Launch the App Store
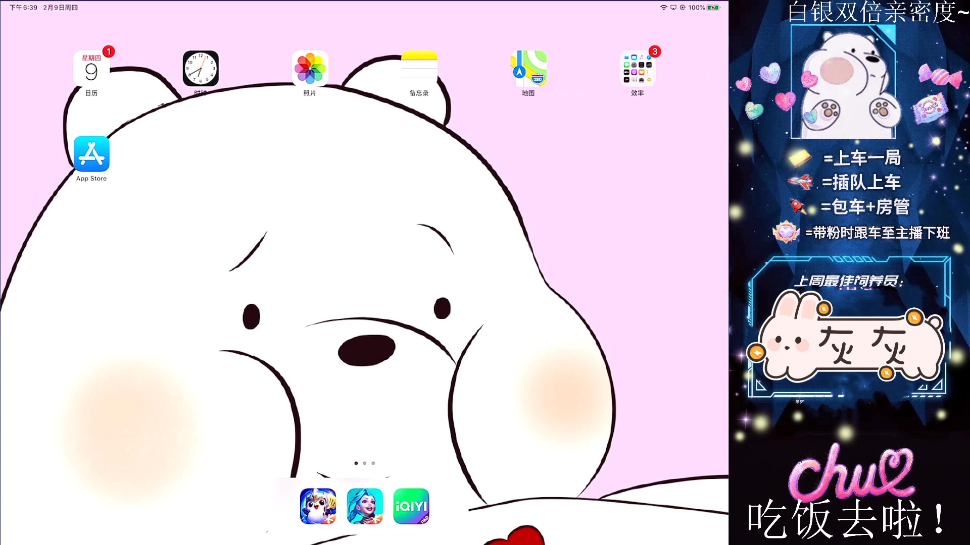This screenshot has width=970, height=545. (x=91, y=154)
